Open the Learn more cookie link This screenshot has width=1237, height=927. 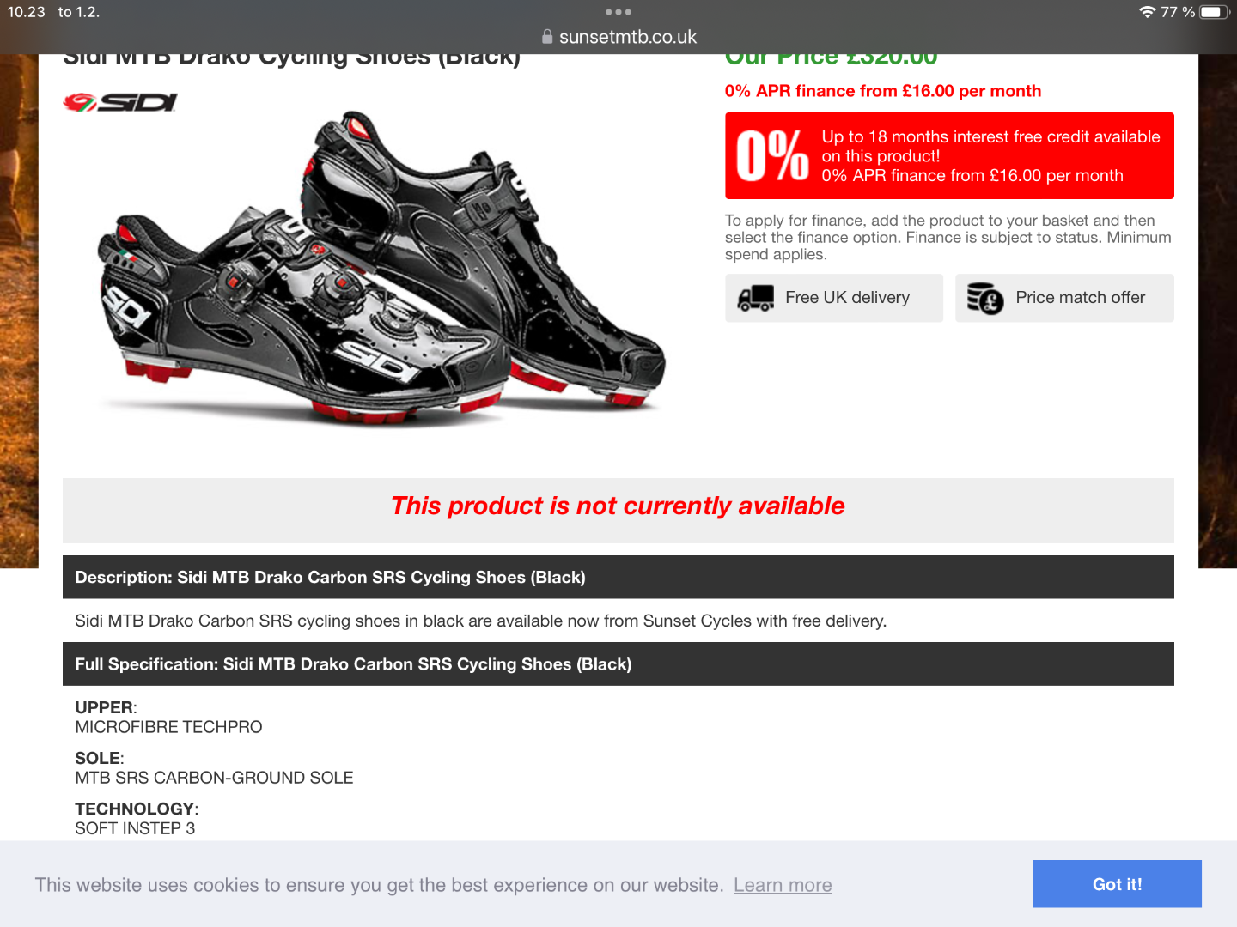tap(783, 885)
